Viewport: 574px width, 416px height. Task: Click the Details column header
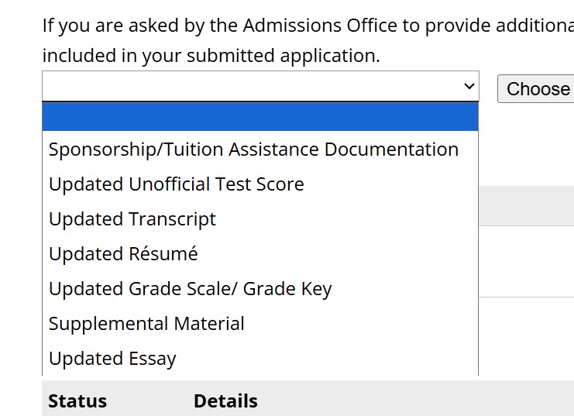225,401
